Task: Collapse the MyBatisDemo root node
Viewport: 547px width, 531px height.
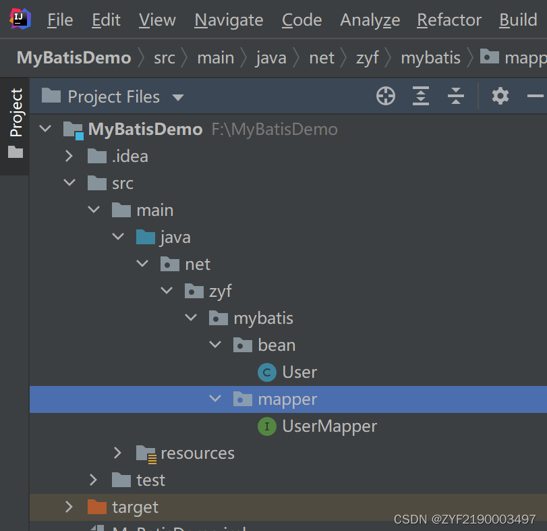Action: [x=45, y=128]
